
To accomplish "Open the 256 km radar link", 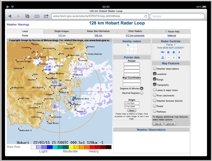I will [98, 36].
